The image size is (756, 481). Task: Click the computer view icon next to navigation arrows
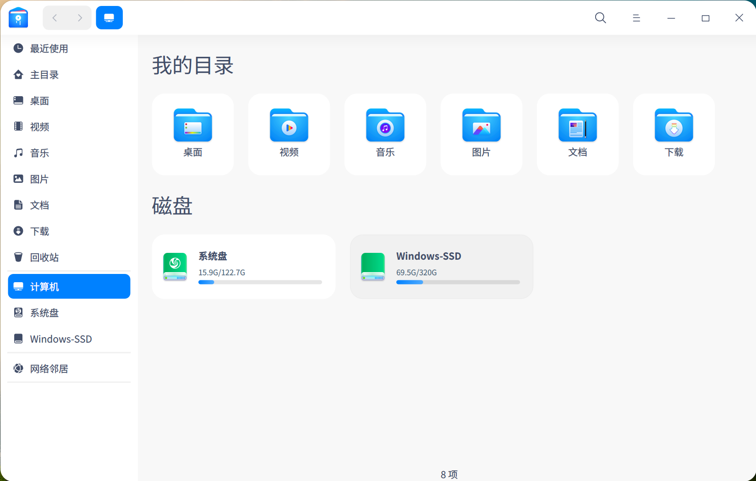point(109,17)
